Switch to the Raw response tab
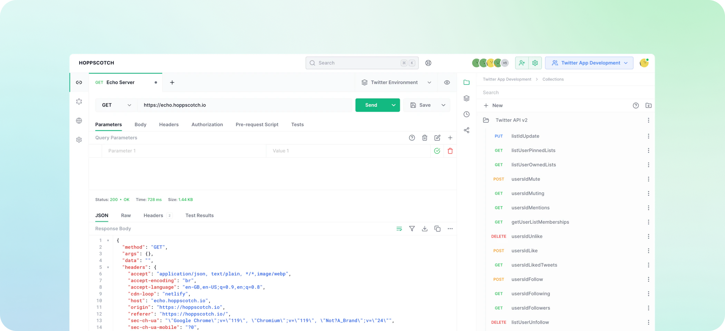The height and width of the screenshot is (331, 725). tap(126, 215)
